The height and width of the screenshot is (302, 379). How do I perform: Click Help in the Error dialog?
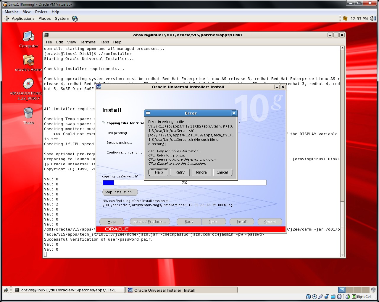158,172
